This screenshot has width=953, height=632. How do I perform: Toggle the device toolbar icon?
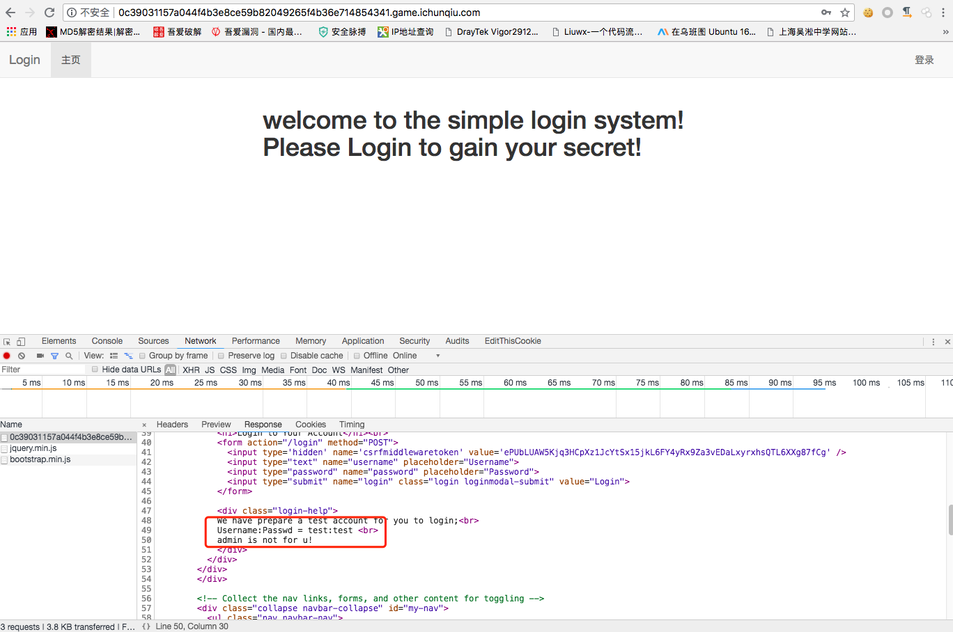pos(21,342)
